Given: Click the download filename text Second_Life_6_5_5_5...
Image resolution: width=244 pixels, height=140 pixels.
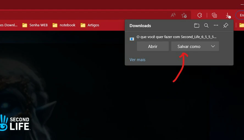Looking at the screenshot, I should click(x=199, y=37).
